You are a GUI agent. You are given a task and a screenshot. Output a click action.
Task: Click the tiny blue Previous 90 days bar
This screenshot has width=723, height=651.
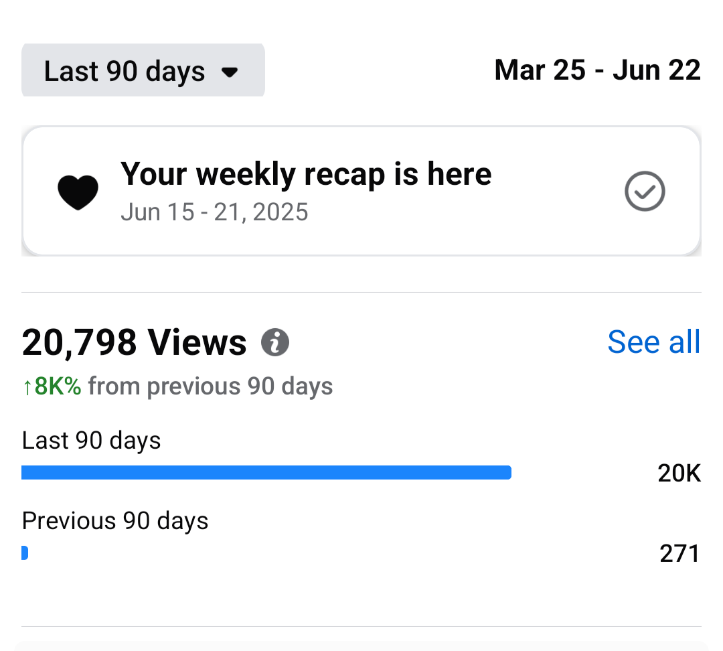coord(25,553)
